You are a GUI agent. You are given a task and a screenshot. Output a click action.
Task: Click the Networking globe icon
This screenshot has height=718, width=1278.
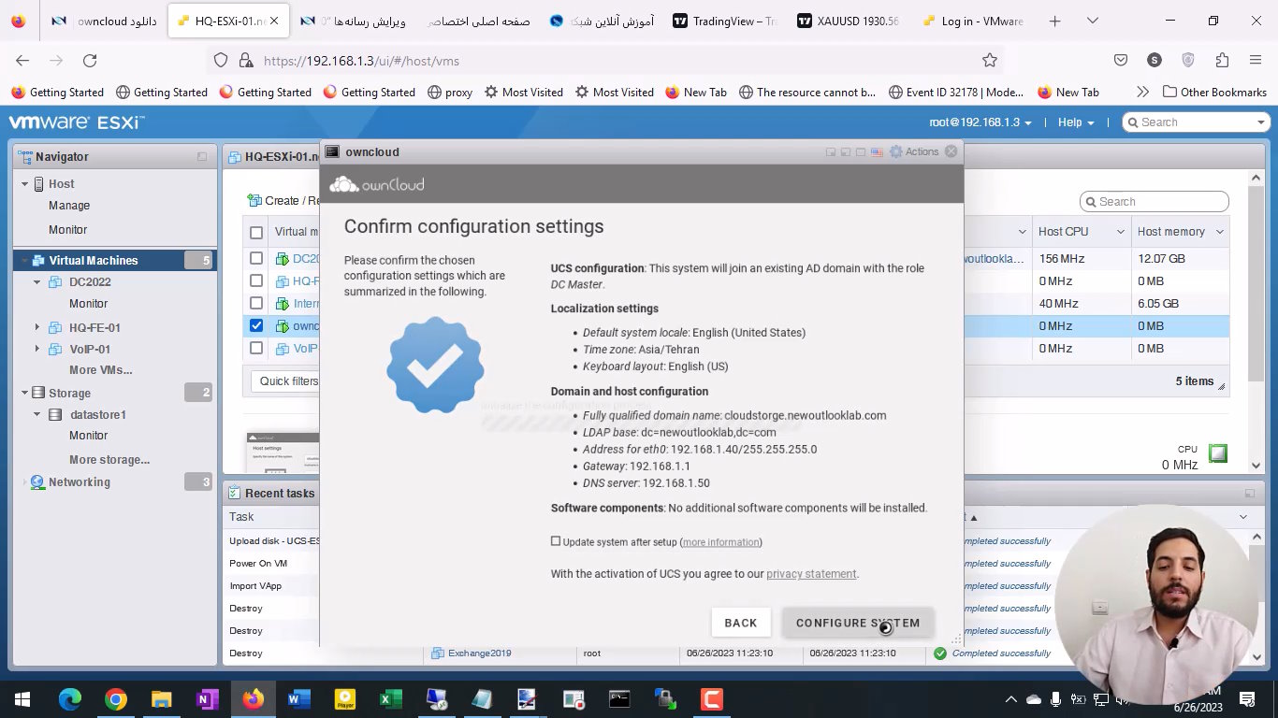pos(37,482)
